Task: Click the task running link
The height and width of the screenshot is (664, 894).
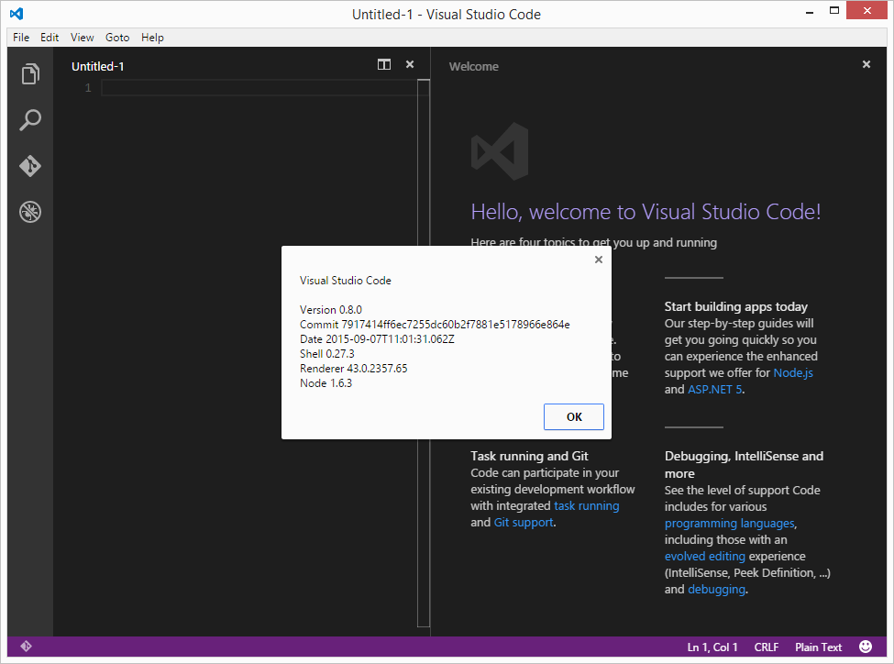Action: pos(586,505)
